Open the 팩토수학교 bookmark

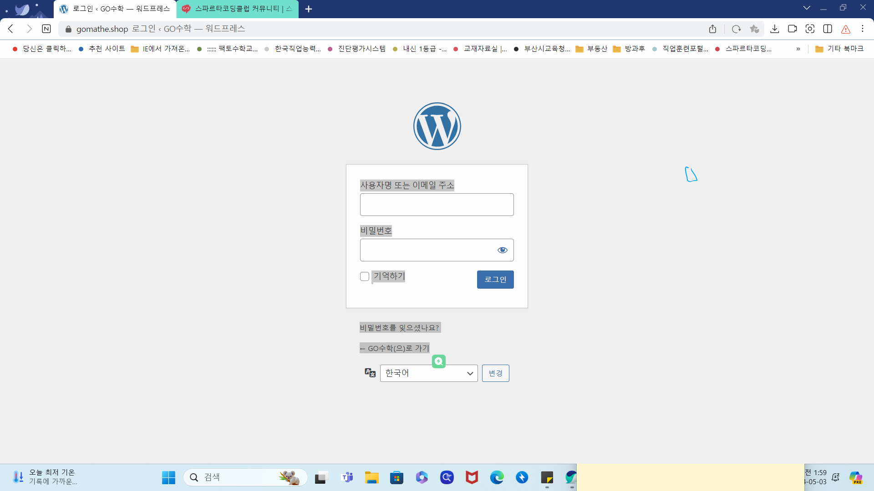click(228, 49)
